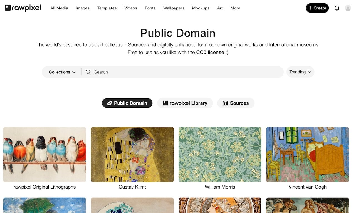The width and height of the screenshot is (356, 213).
Task: Click the rawpixel logo icon
Action: pyautogui.click(x=8, y=8)
